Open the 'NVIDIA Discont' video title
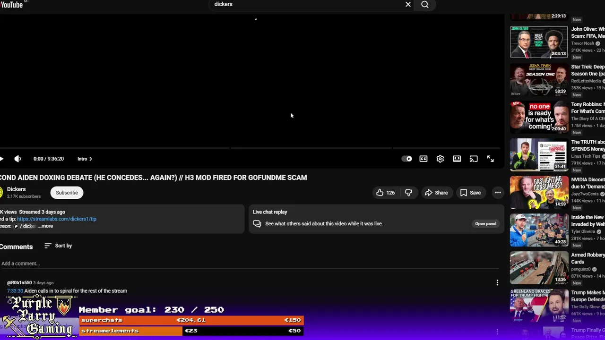 (x=588, y=183)
